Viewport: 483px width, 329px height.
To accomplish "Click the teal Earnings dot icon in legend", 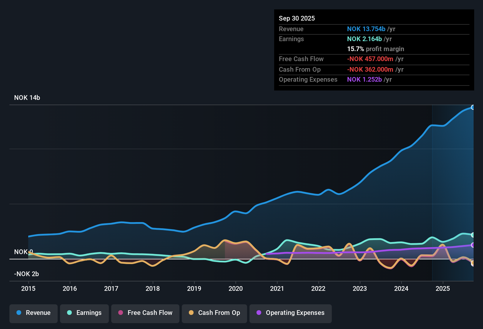I will click(69, 313).
